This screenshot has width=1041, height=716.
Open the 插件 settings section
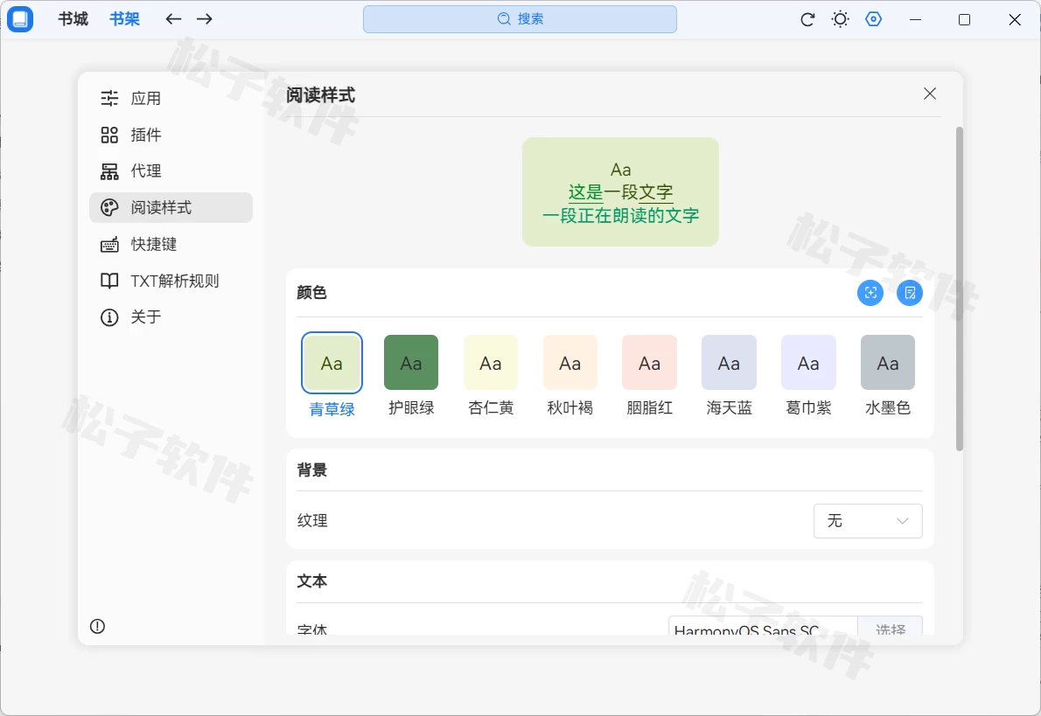pos(171,135)
